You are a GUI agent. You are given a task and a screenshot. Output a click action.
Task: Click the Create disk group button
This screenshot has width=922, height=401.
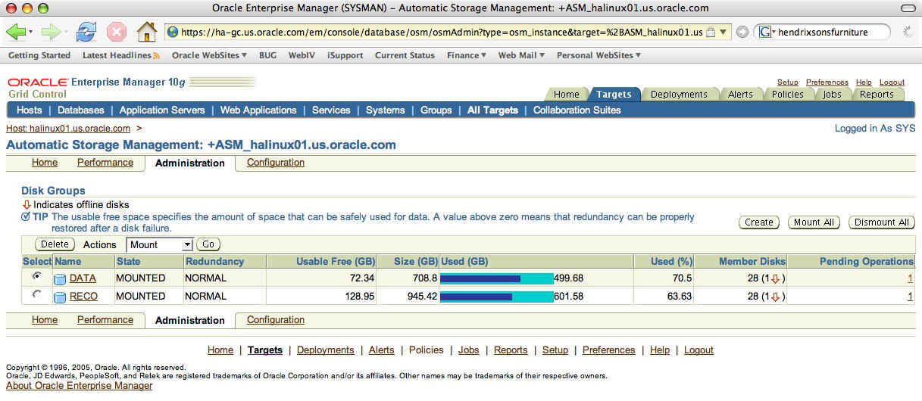tap(758, 222)
